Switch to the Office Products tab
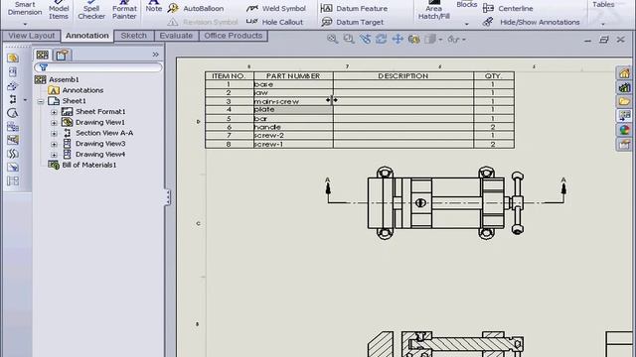The height and width of the screenshot is (357, 636). [x=234, y=36]
